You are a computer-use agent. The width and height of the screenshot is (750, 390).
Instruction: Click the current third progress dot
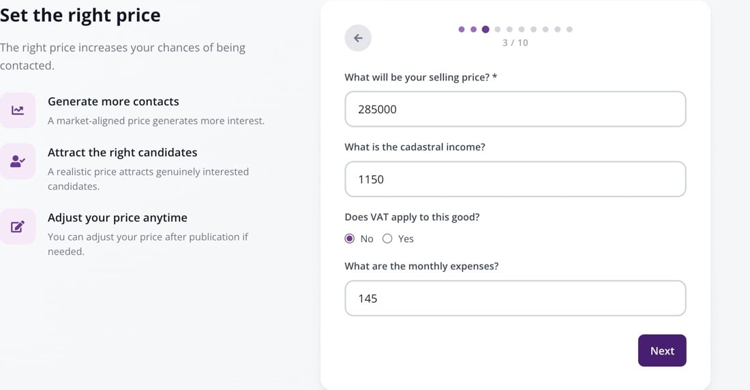[485, 29]
